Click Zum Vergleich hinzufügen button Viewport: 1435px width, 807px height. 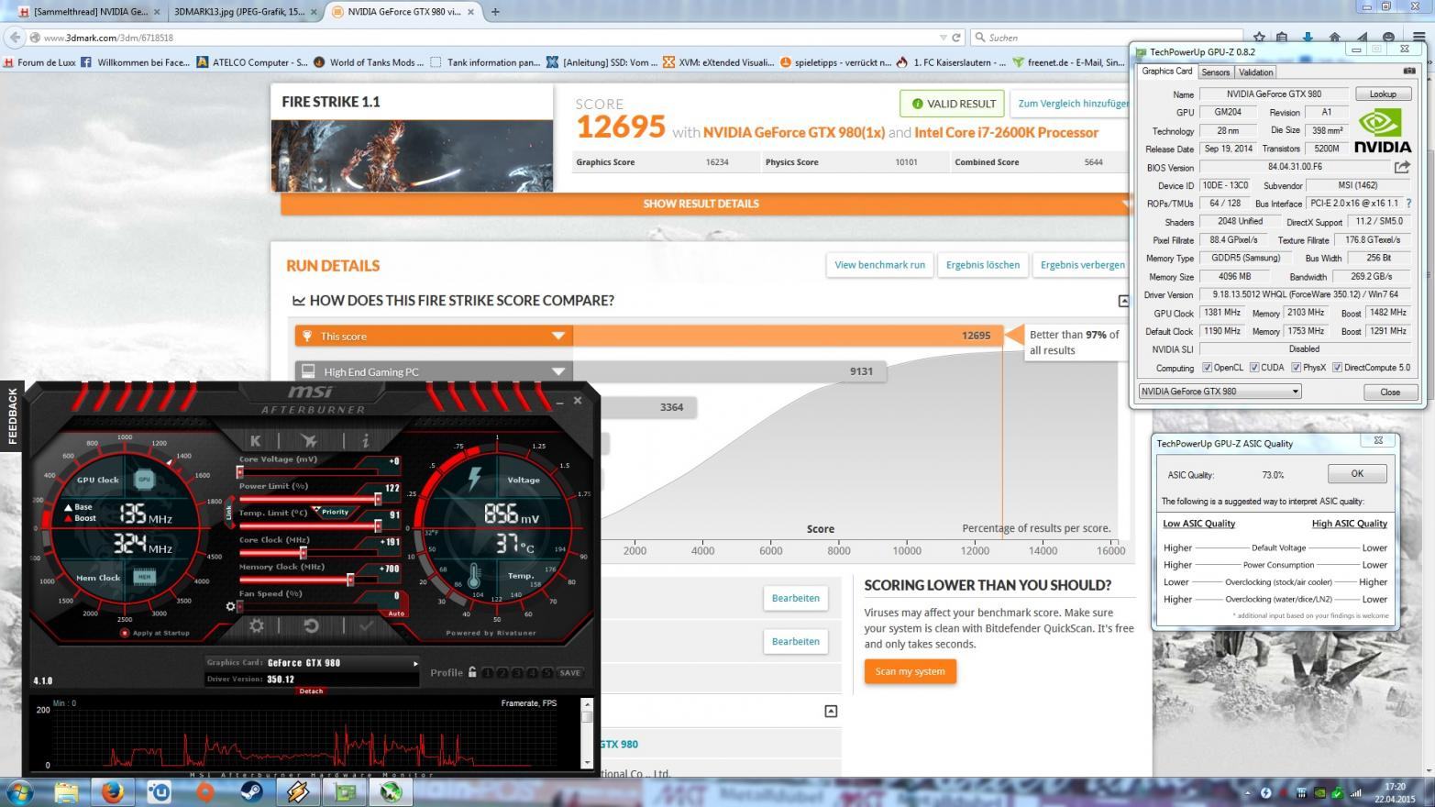click(1073, 104)
